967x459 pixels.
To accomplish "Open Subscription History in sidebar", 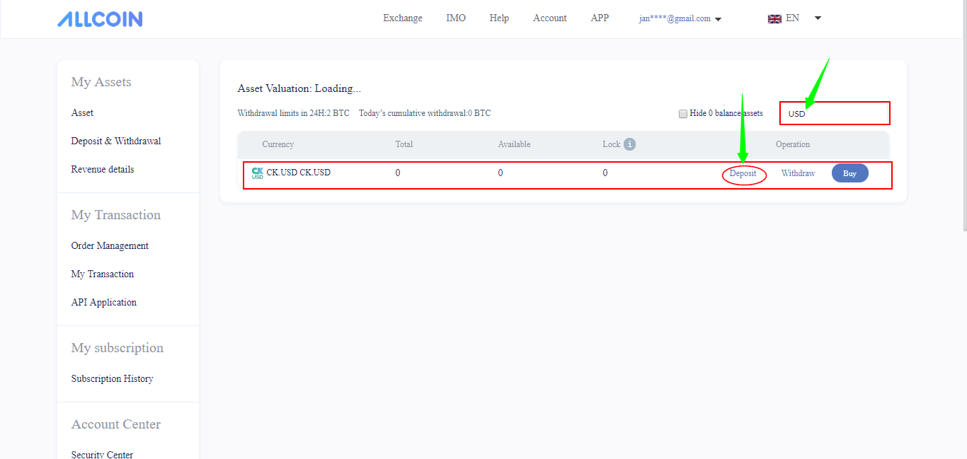I will pos(112,379).
